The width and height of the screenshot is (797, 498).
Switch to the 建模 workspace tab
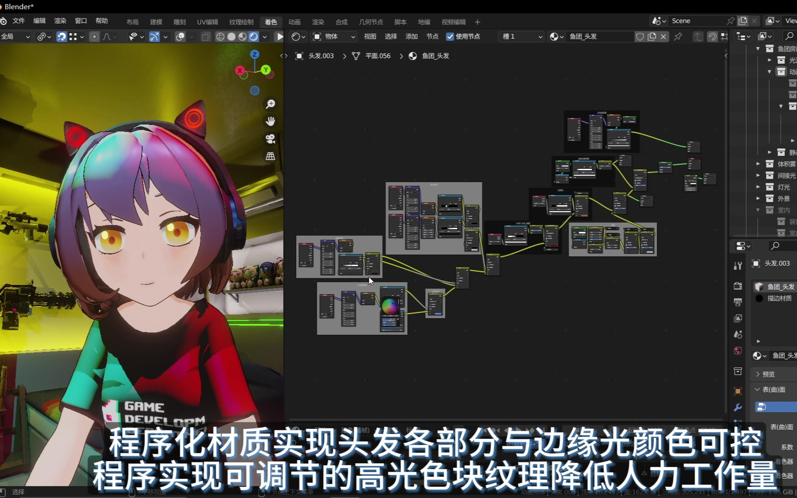click(x=156, y=22)
